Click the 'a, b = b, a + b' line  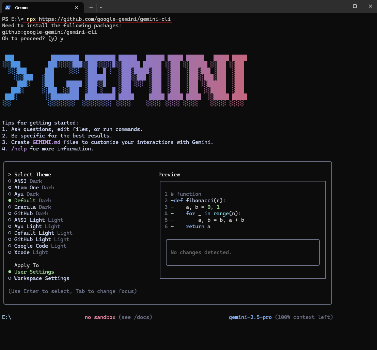click(x=221, y=220)
